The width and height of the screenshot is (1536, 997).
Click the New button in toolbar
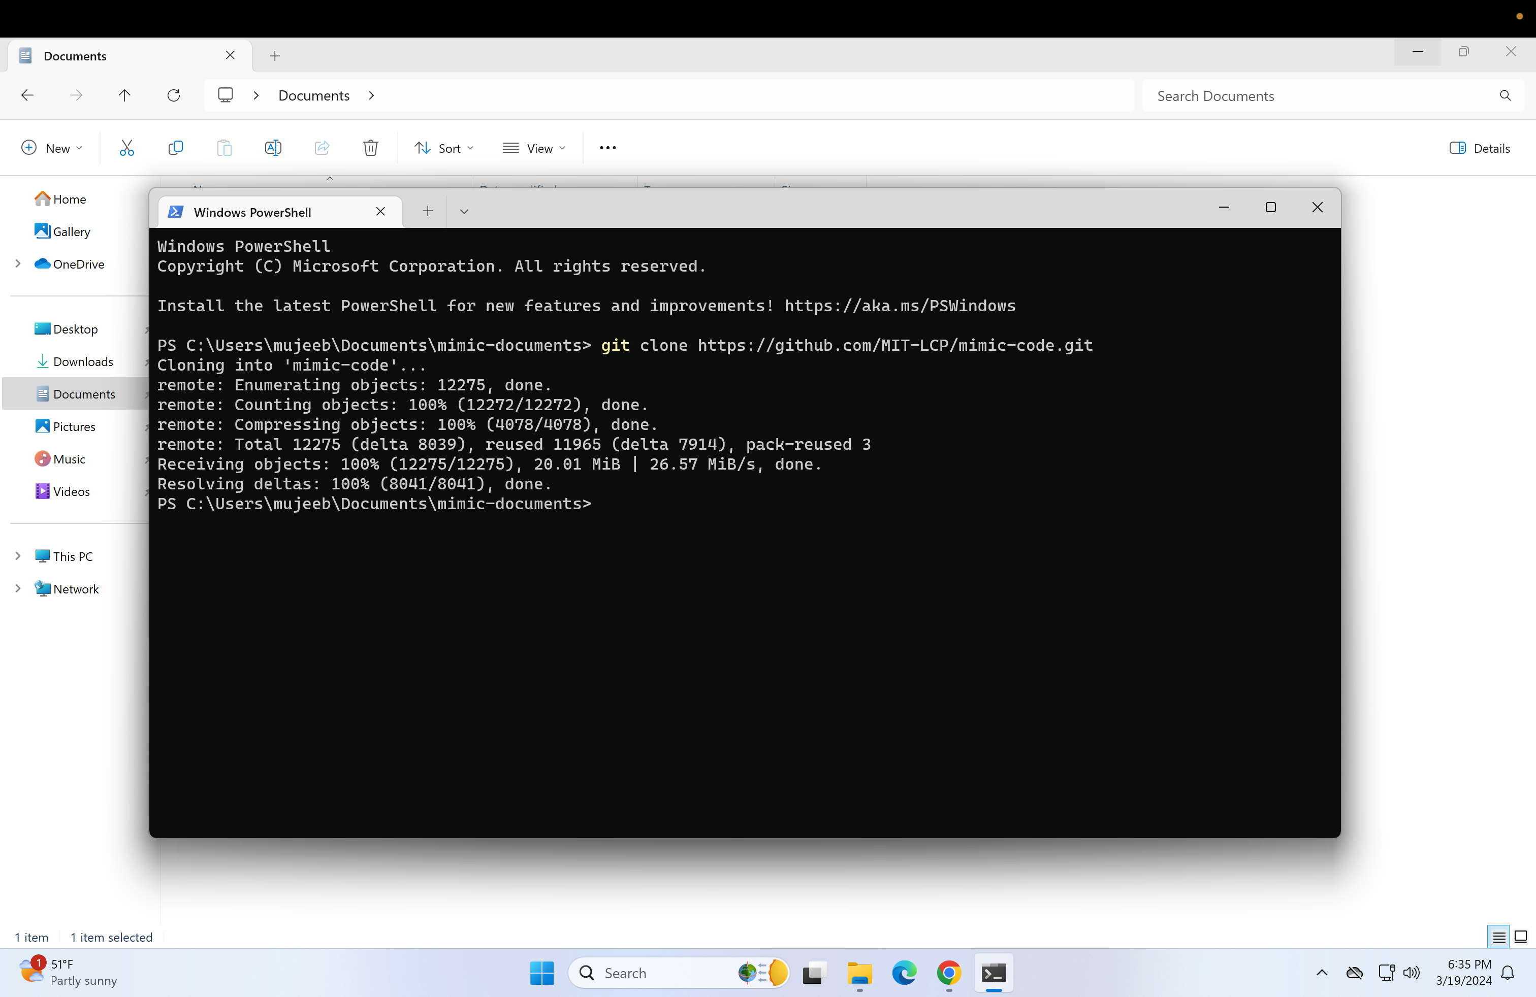52,148
